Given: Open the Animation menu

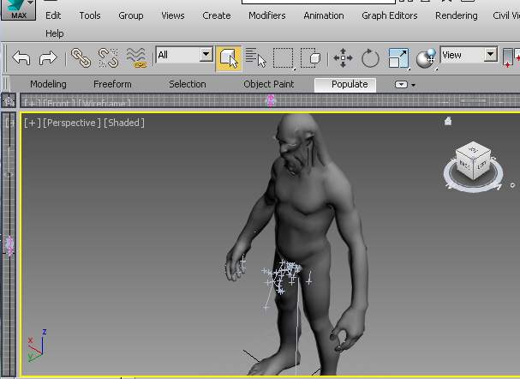Looking at the screenshot, I should [324, 15].
